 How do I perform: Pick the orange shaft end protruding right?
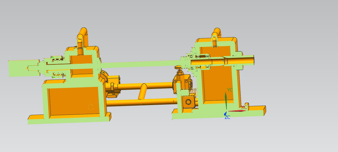click(239, 60)
